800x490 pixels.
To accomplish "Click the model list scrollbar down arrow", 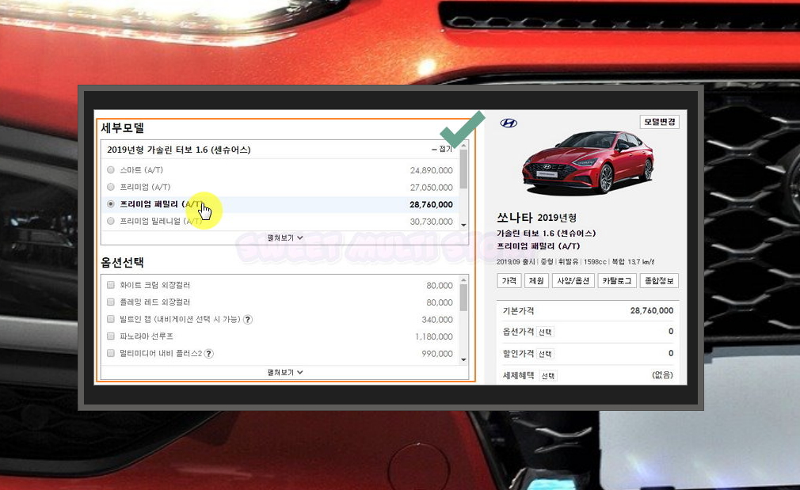I will point(463,225).
